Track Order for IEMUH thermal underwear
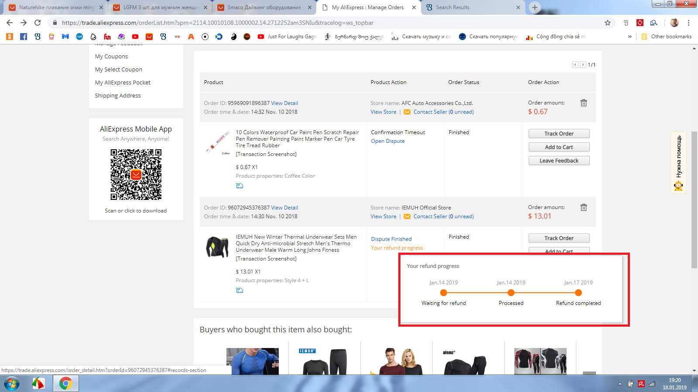Image resolution: width=698 pixels, height=392 pixels. point(559,238)
